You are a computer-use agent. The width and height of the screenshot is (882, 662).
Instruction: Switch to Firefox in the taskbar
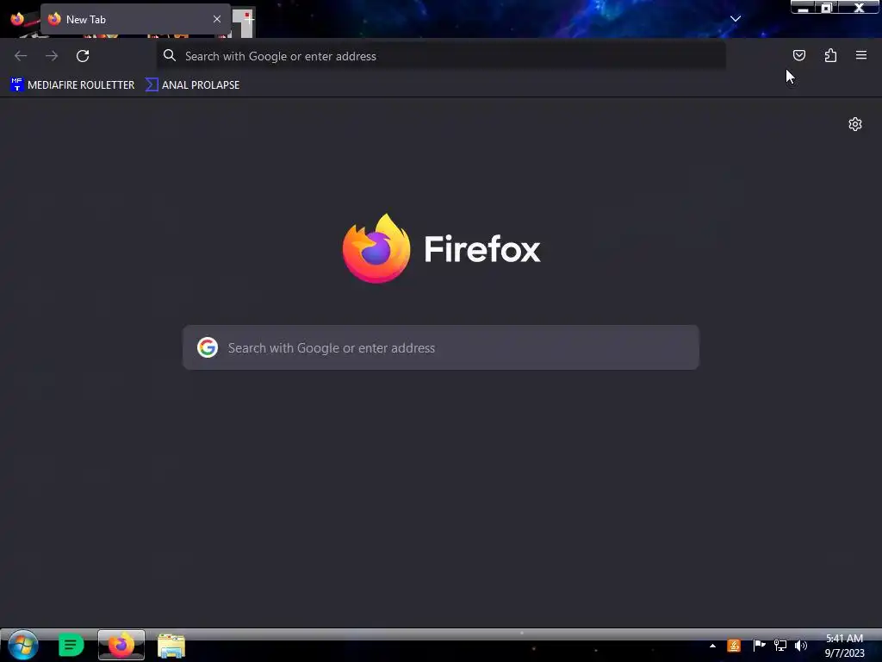[x=121, y=645]
